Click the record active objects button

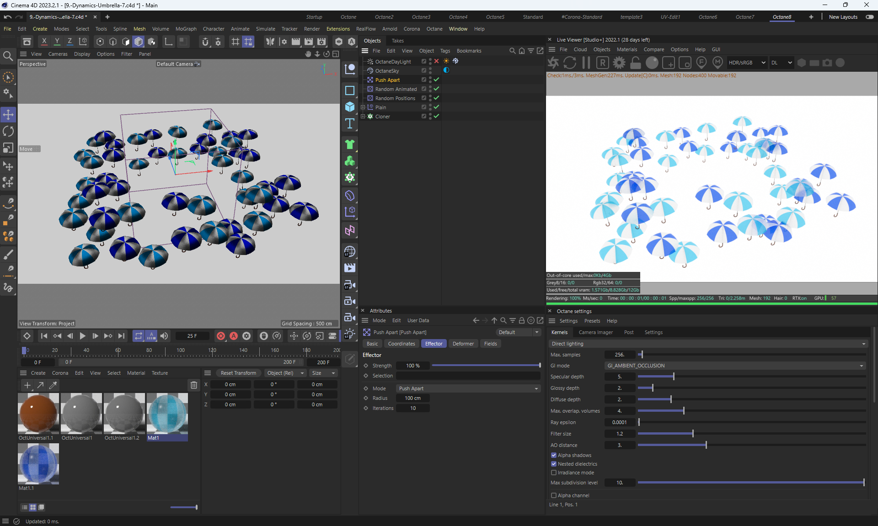pyautogui.click(x=221, y=336)
